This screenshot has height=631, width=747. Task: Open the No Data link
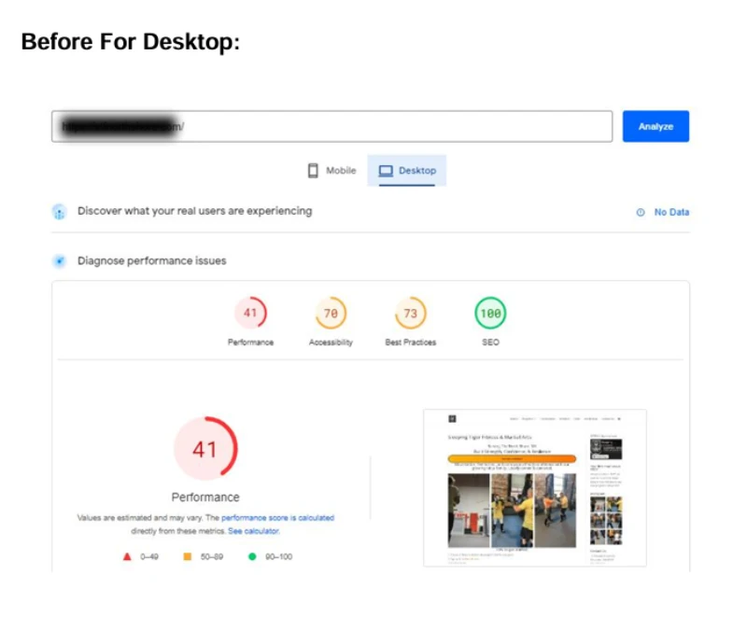pos(671,213)
